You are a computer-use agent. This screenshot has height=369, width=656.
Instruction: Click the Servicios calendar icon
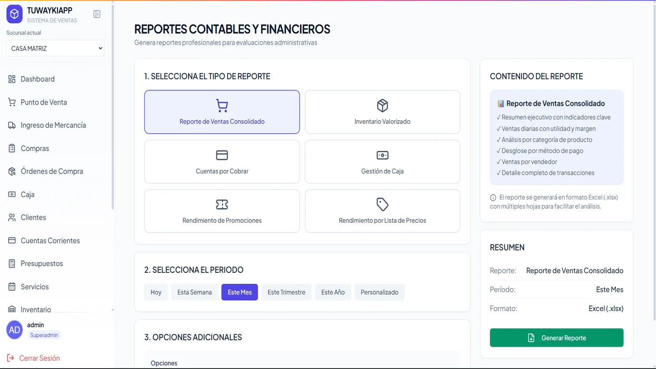12,287
